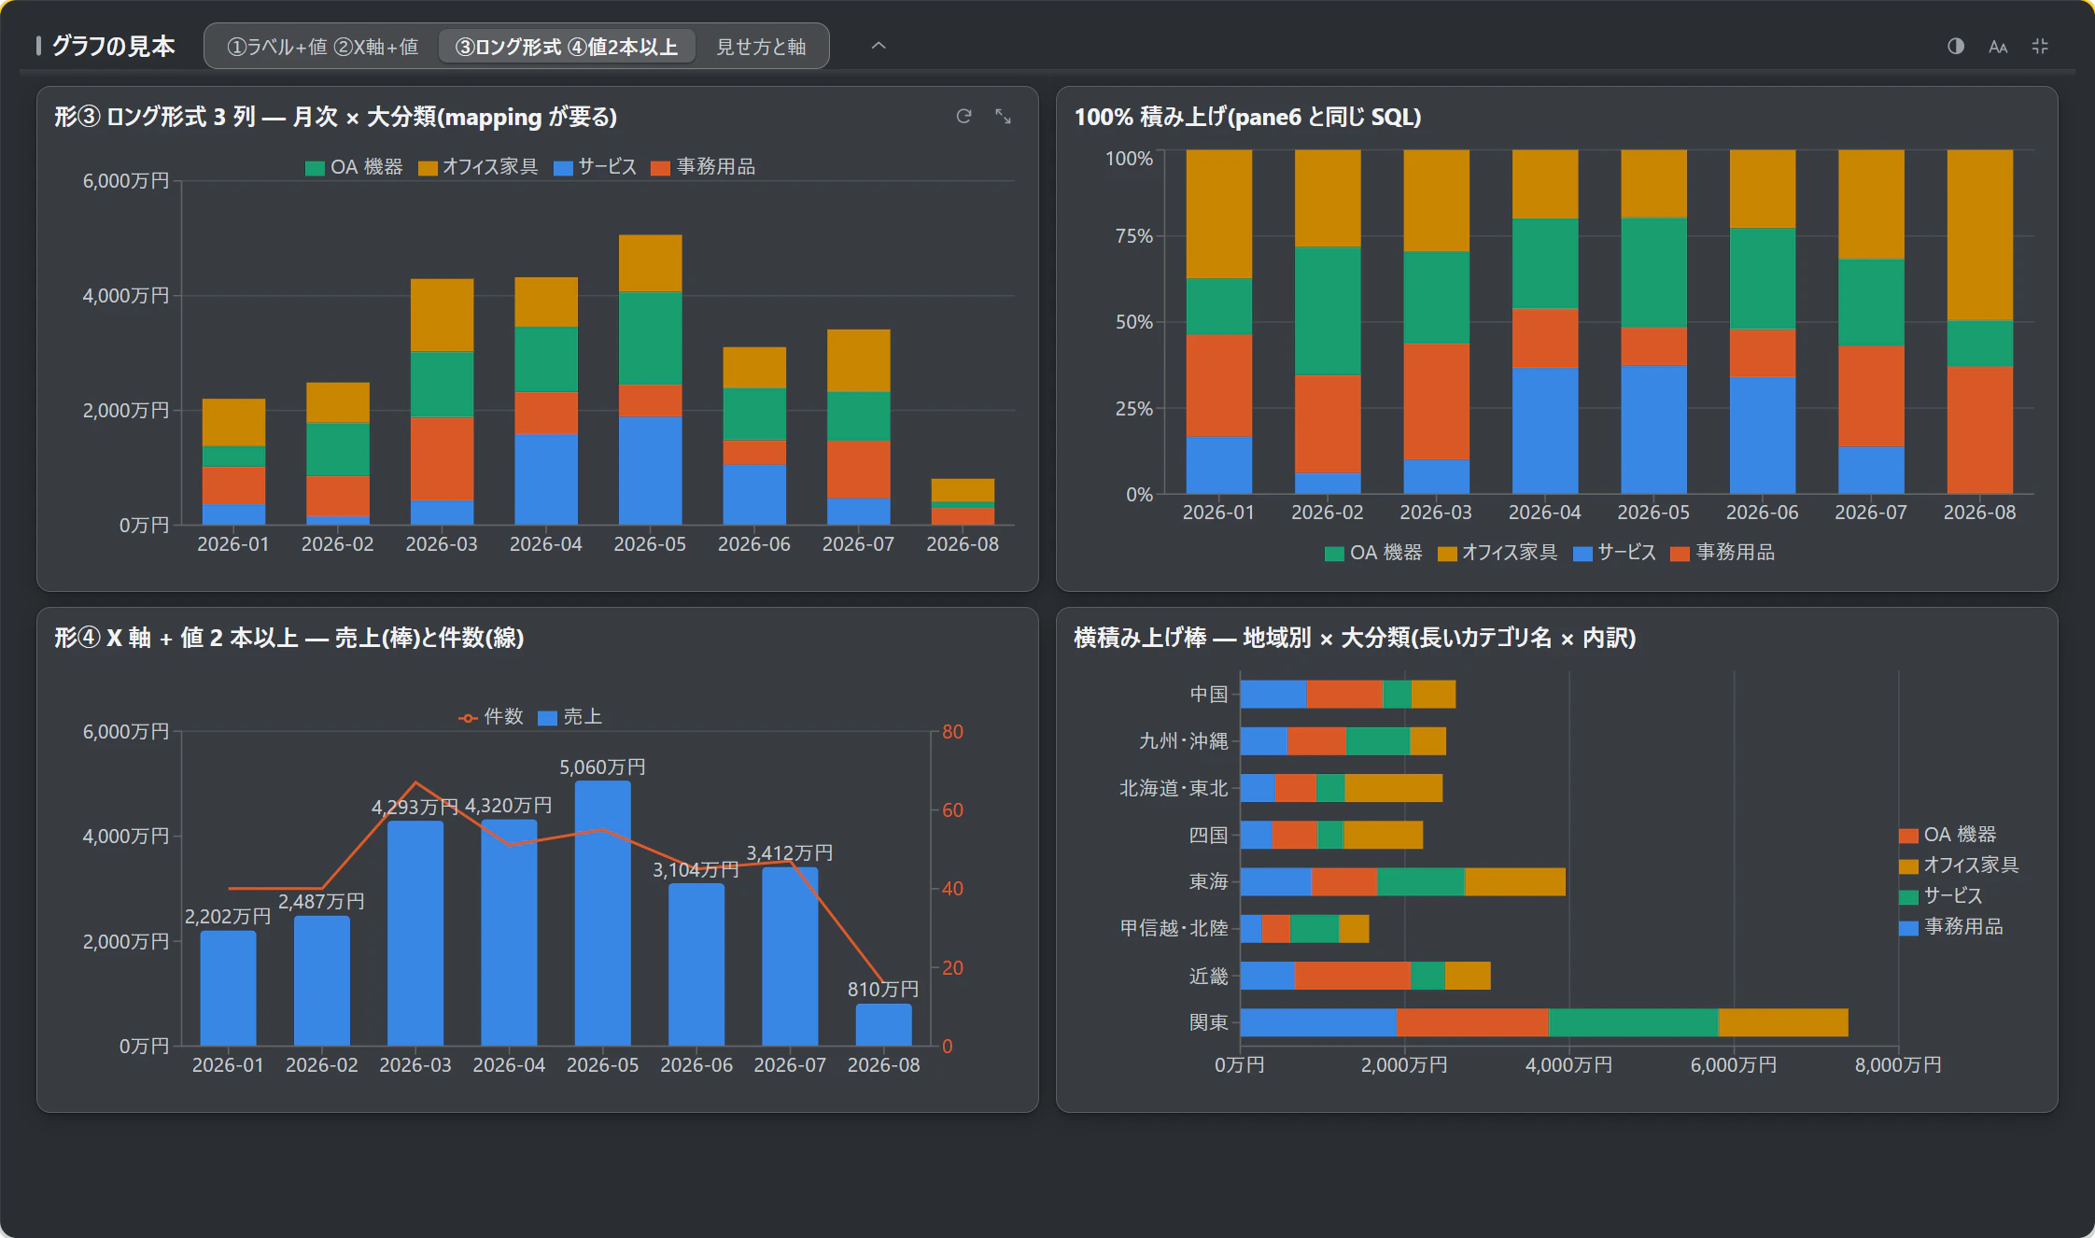Toggle the 売上 bar series legend
This screenshot has height=1238, width=2095.
point(570,717)
